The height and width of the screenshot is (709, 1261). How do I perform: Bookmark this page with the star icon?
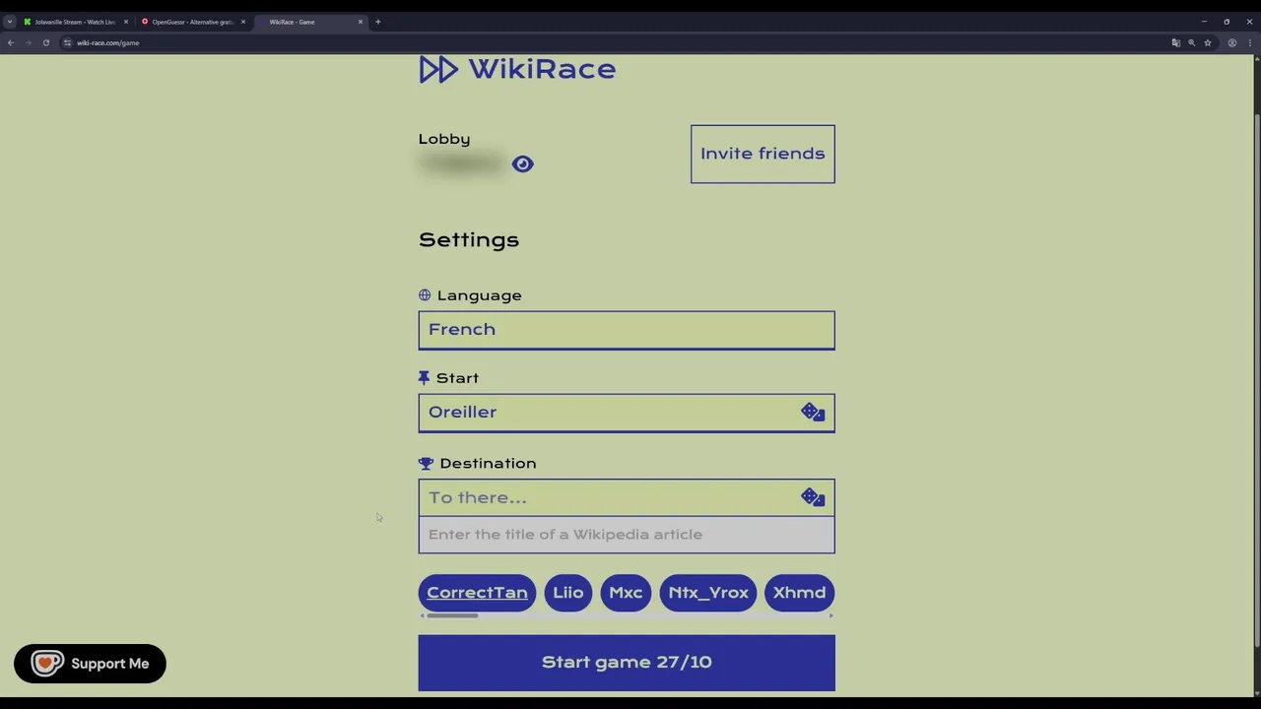tap(1207, 43)
